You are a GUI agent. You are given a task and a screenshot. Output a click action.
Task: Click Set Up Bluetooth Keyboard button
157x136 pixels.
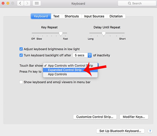pyautogui.click(x=120, y=131)
